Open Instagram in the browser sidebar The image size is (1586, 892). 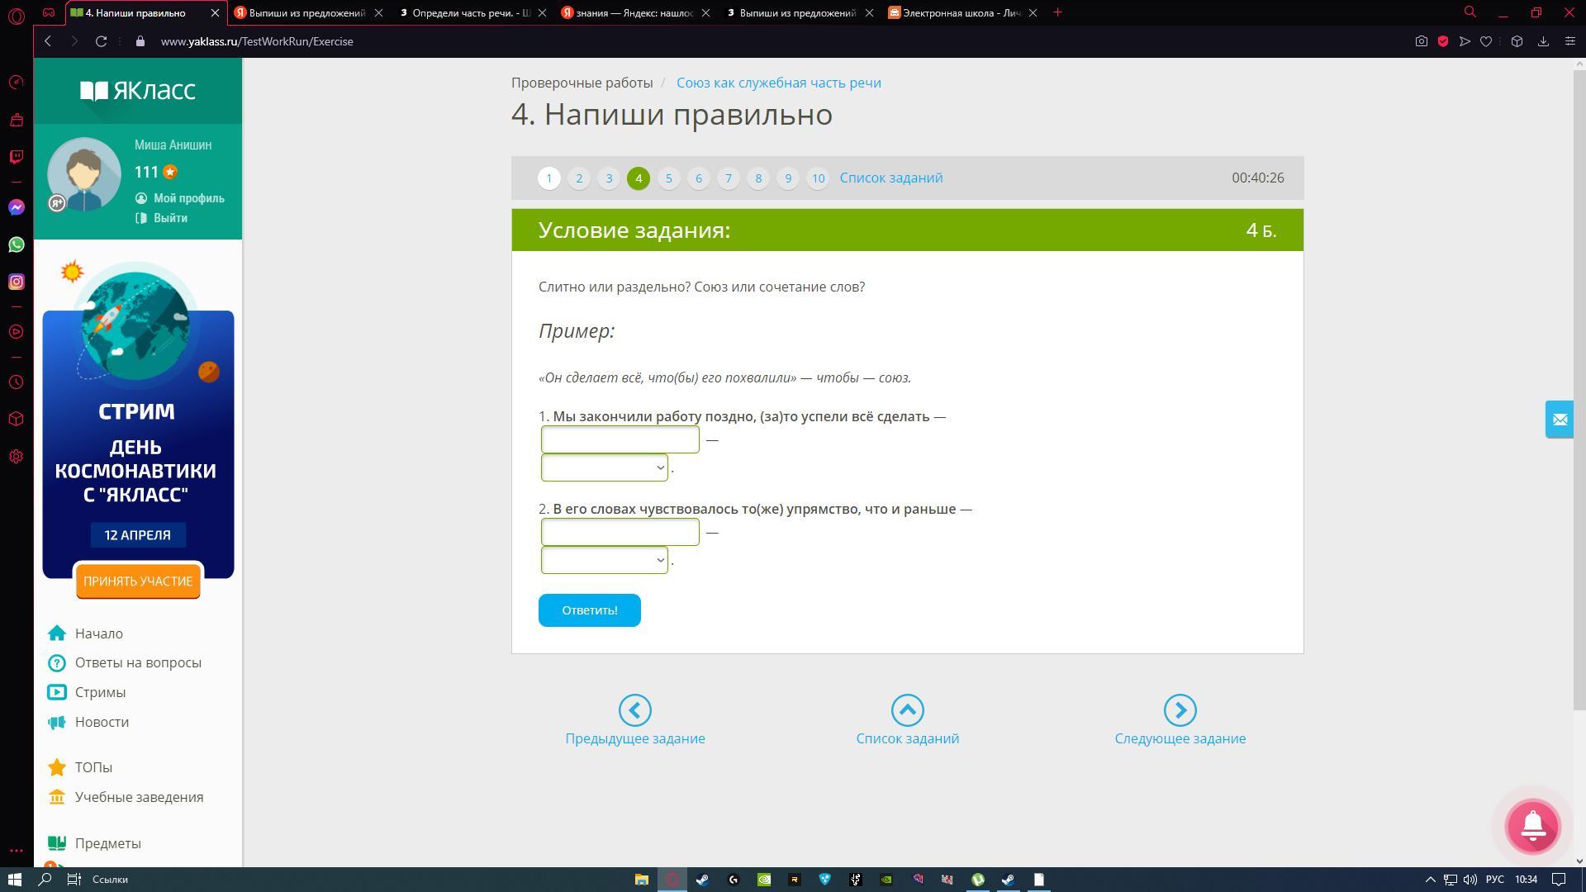(17, 282)
